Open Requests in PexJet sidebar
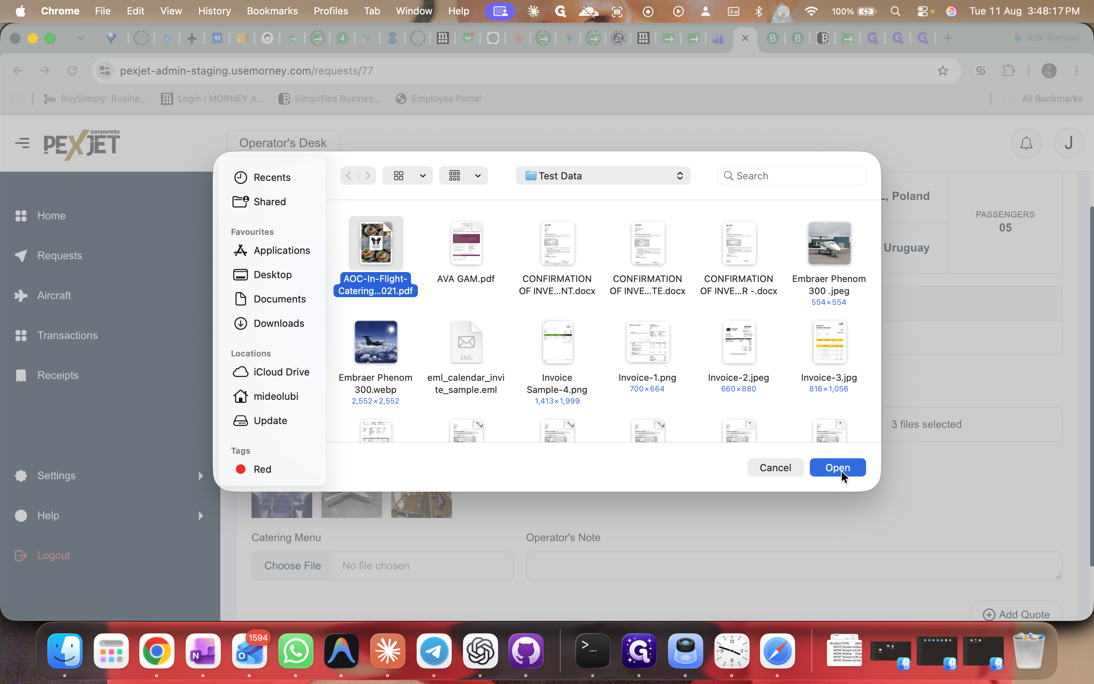The height and width of the screenshot is (684, 1094). [59, 256]
